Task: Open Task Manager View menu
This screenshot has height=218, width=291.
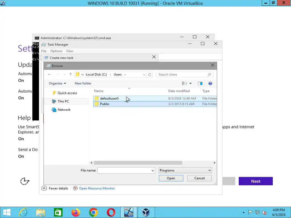Action: pos(70,51)
